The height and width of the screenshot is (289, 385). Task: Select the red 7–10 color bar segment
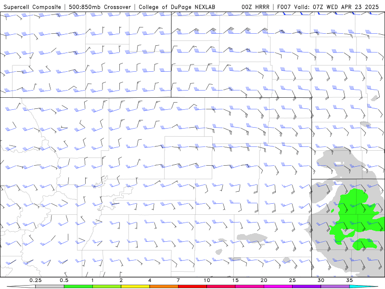coord(192,287)
